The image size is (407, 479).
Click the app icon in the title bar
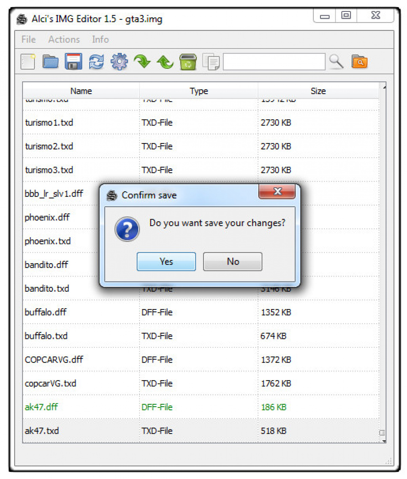click(22, 19)
